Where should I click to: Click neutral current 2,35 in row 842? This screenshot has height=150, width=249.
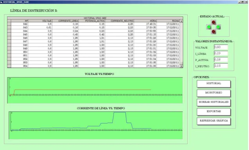120,24
